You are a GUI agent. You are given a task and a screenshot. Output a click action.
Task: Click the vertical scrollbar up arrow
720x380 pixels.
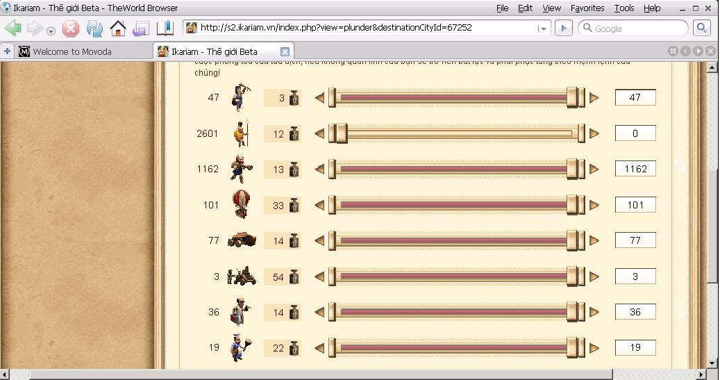[712, 67]
